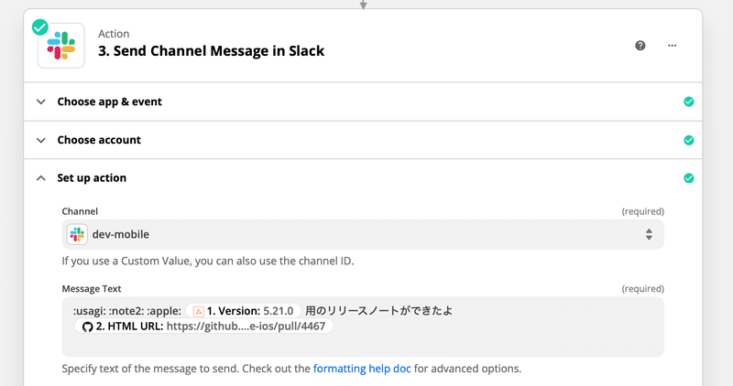
Task: Click the green checkmark badge on Slack logo
Action: (40, 27)
